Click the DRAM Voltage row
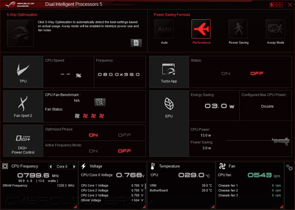The width and height of the screenshot is (295, 210). [112, 200]
